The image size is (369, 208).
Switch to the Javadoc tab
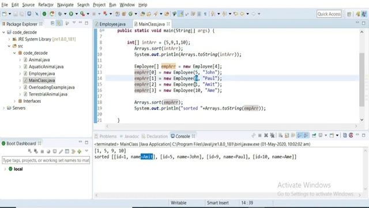pos(129,136)
